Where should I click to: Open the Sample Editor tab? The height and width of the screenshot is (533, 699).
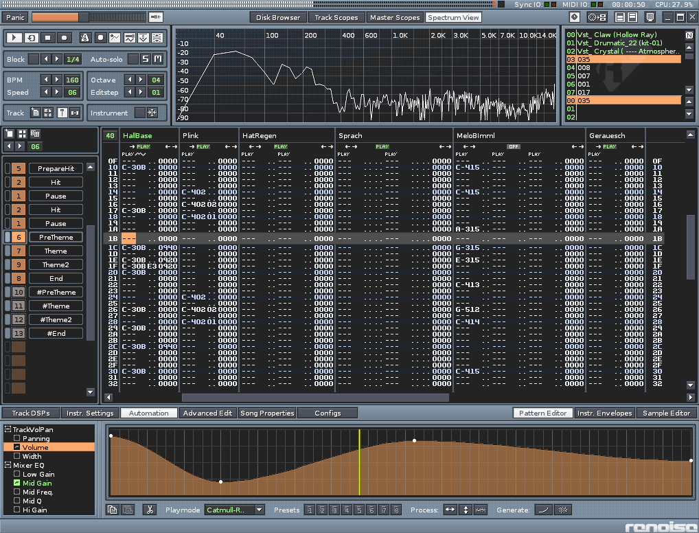click(x=666, y=413)
